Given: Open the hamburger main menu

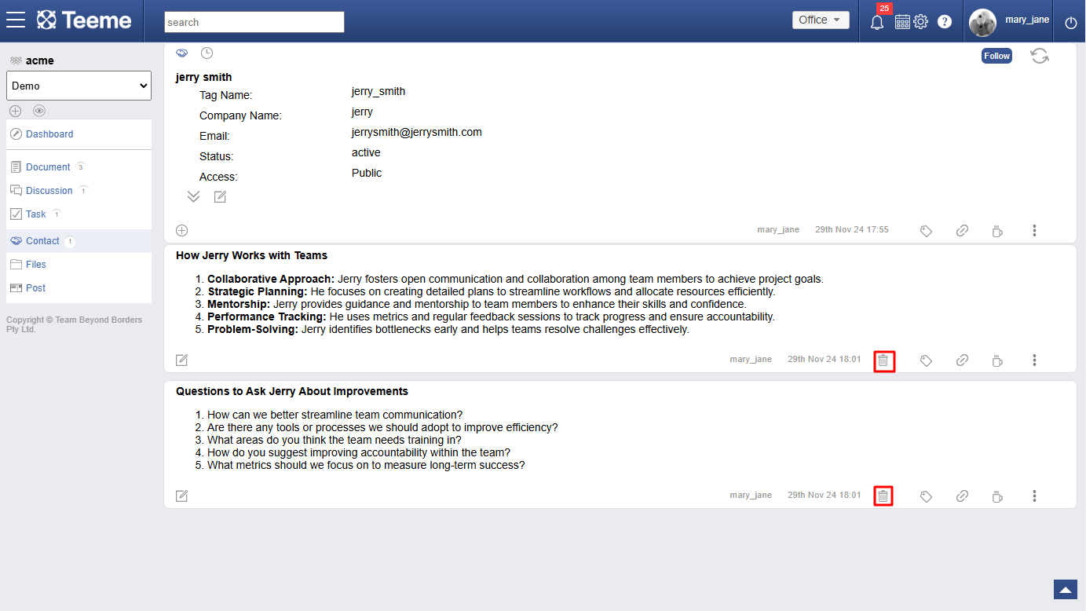Looking at the screenshot, I should pos(16,20).
